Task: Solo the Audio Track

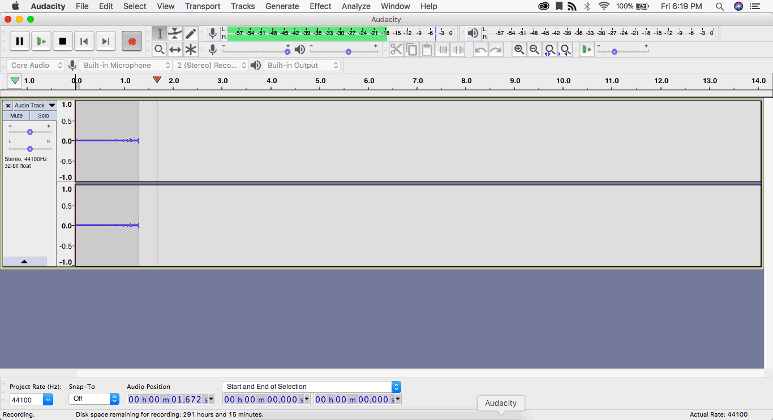Action: [44, 116]
